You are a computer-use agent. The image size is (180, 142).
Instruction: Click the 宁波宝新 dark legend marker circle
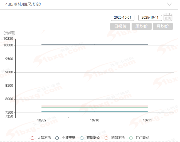[57, 138]
